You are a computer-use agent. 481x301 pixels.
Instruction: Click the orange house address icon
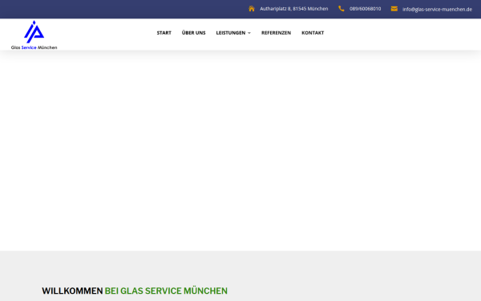click(x=252, y=9)
